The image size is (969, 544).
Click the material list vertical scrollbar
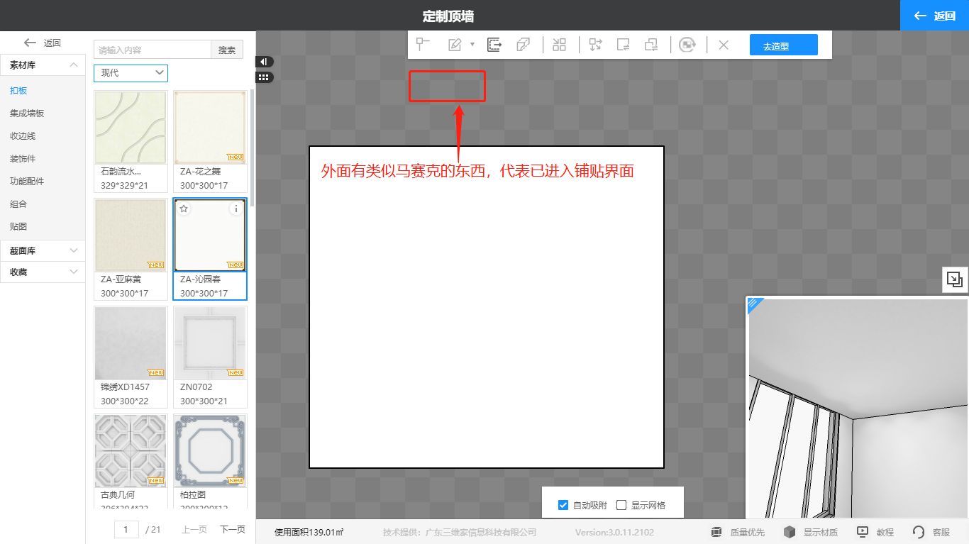tap(251, 148)
